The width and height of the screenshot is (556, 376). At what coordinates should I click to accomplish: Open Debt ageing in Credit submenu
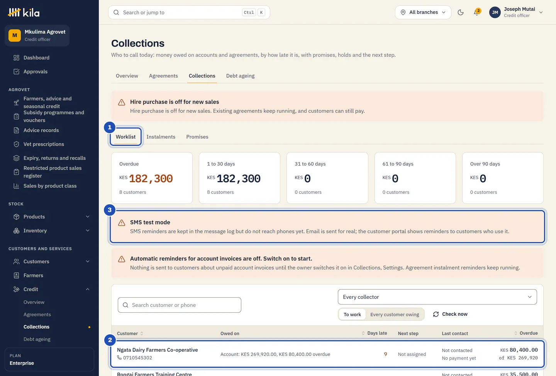pyautogui.click(x=37, y=339)
